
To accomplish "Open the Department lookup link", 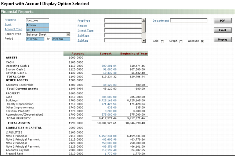I will (x=160, y=21).
